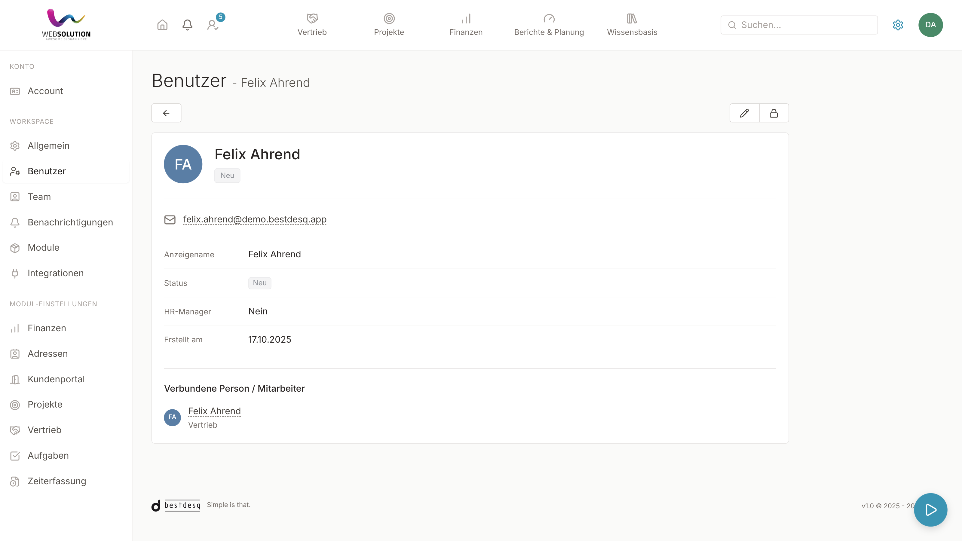This screenshot has height=541, width=962.
Task: Edit the user with the pencil button
Action: tap(744, 113)
